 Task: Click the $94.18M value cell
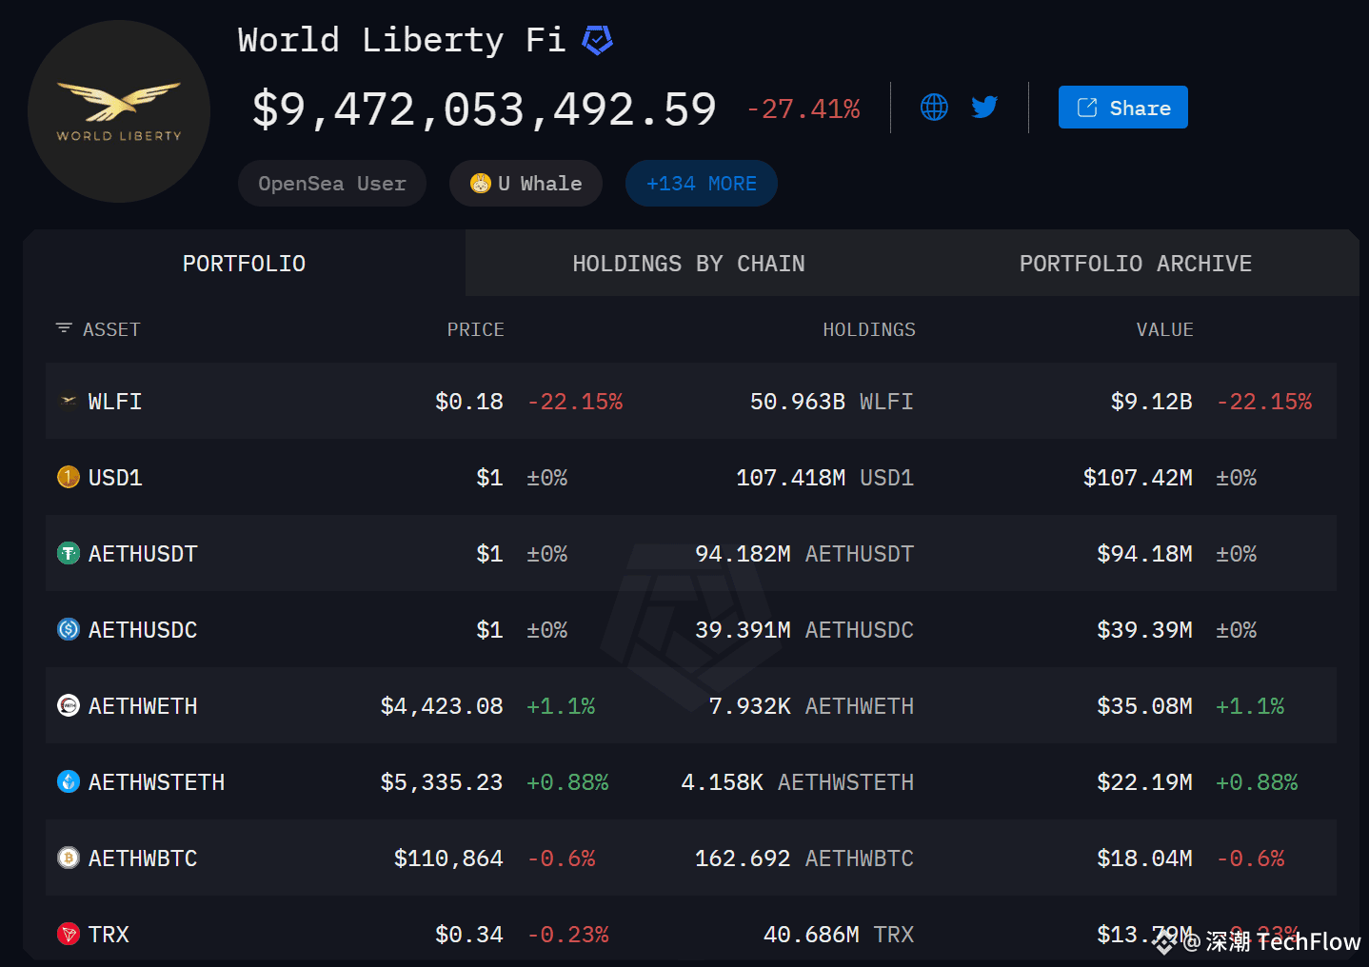(1145, 554)
